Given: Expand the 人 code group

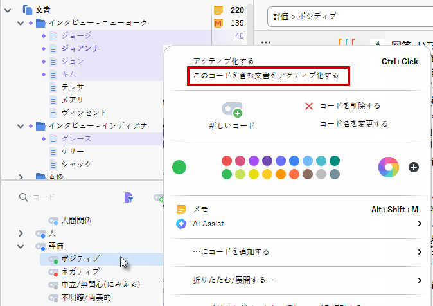Looking at the screenshot, I should pos(21,233).
